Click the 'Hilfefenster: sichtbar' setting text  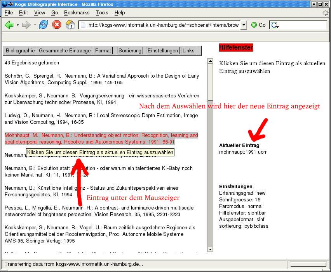click(242, 213)
